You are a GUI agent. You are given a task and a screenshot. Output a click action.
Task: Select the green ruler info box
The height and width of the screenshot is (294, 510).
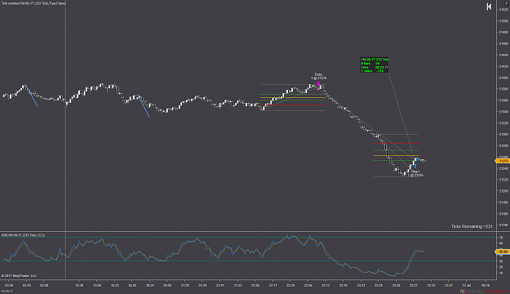(375, 65)
